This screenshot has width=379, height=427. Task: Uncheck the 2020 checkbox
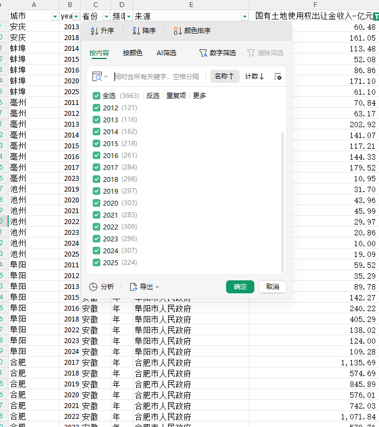(x=97, y=203)
